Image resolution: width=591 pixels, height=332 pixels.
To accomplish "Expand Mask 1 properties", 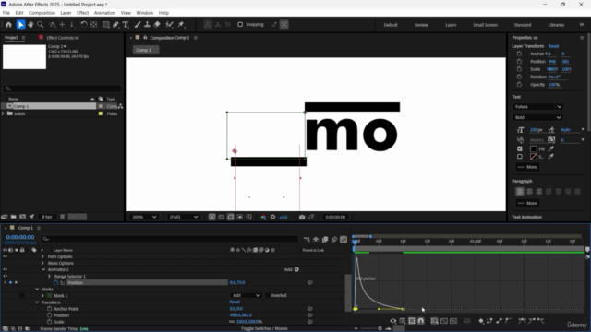I will pos(42,295).
